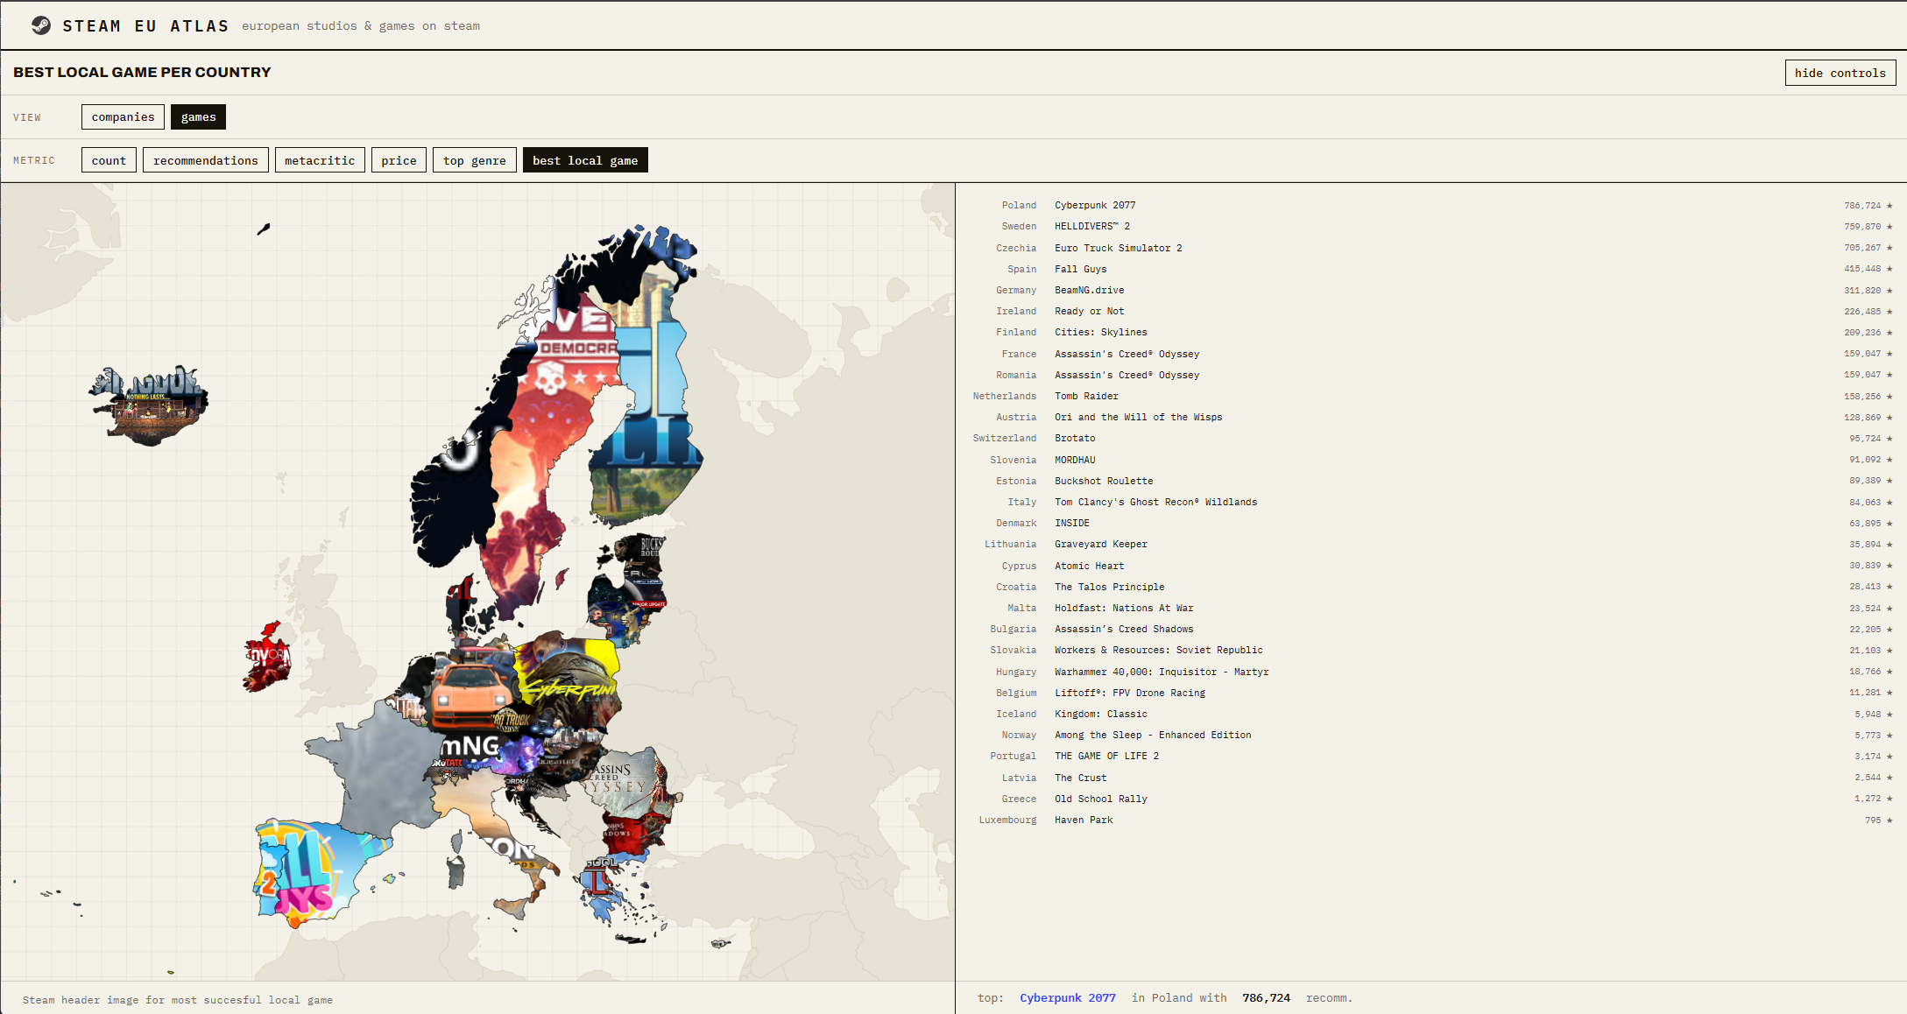1907x1014 pixels.
Task: Select Holdfast: Nations At War
Action: [1124, 608]
